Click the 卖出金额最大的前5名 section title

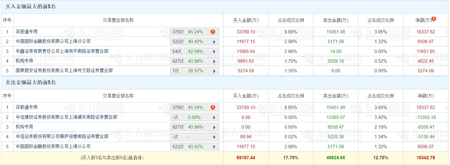[31, 82]
